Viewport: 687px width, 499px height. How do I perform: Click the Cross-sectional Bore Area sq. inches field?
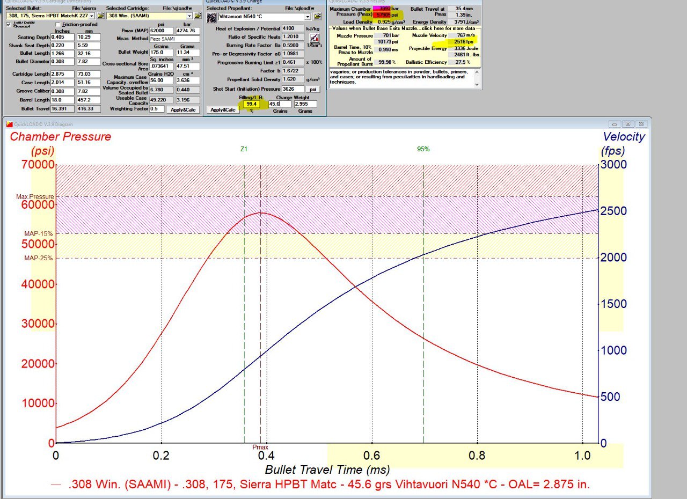[162, 67]
